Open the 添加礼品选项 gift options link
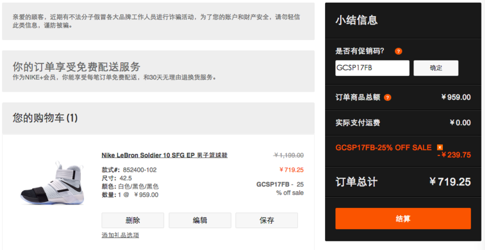 click(120, 235)
